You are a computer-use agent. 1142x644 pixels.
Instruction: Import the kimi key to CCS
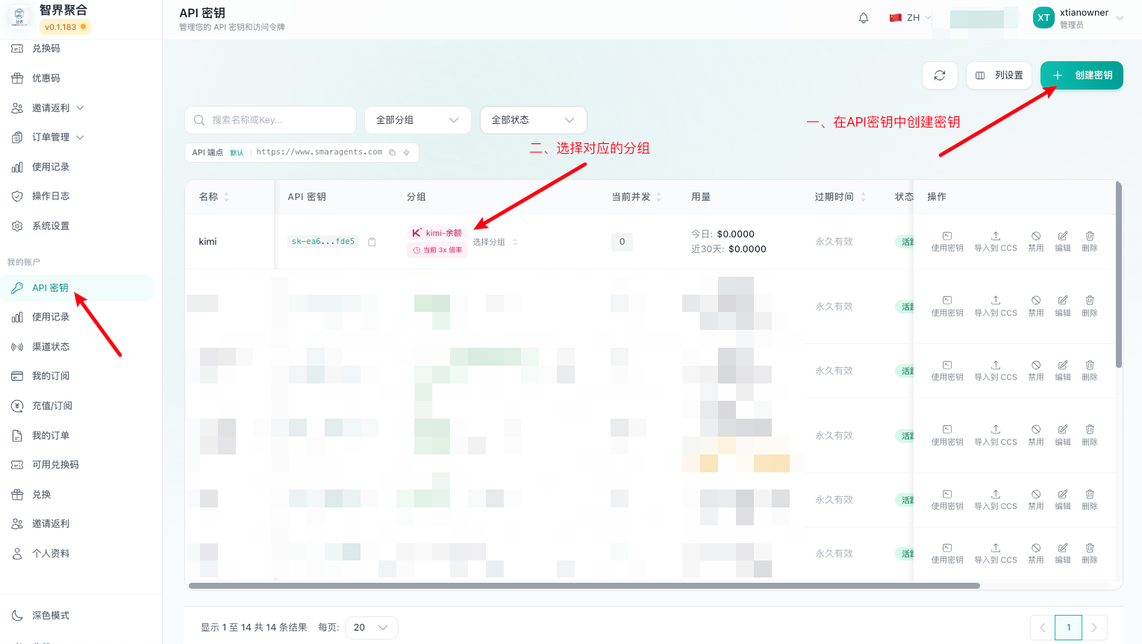coord(996,242)
